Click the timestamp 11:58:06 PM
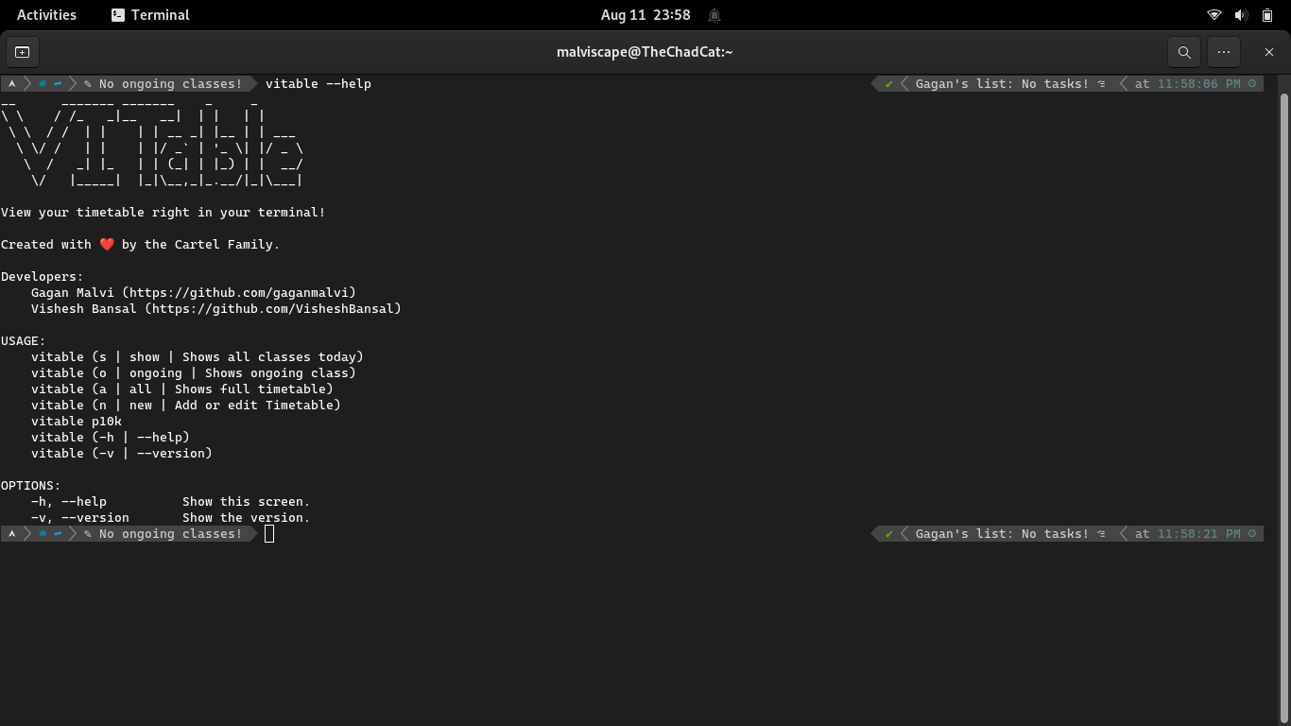This screenshot has width=1291, height=726. (x=1199, y=84)
